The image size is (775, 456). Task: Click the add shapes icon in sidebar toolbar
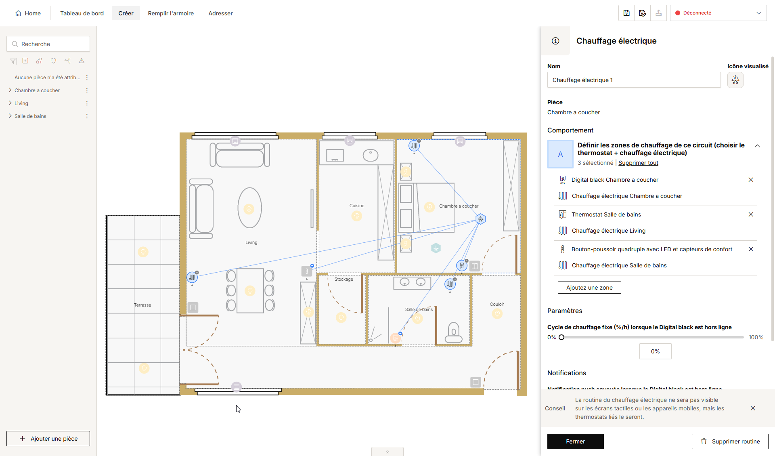(39, 61)
